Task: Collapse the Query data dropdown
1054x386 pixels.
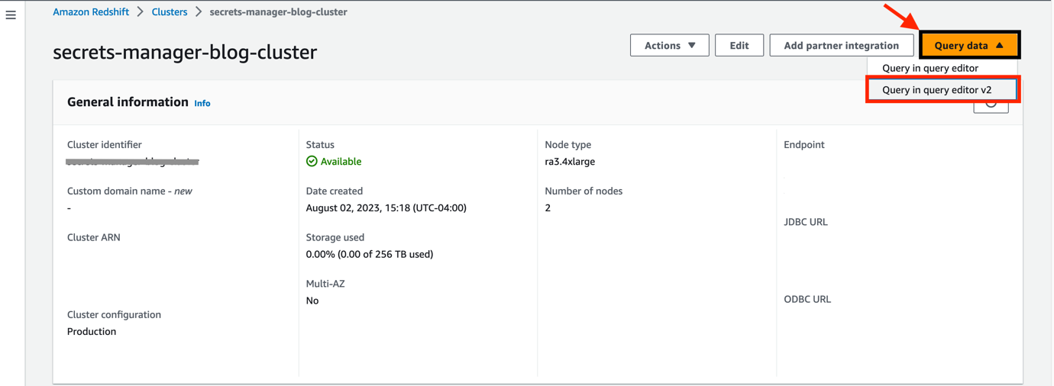Action: [x=969, y=46]
